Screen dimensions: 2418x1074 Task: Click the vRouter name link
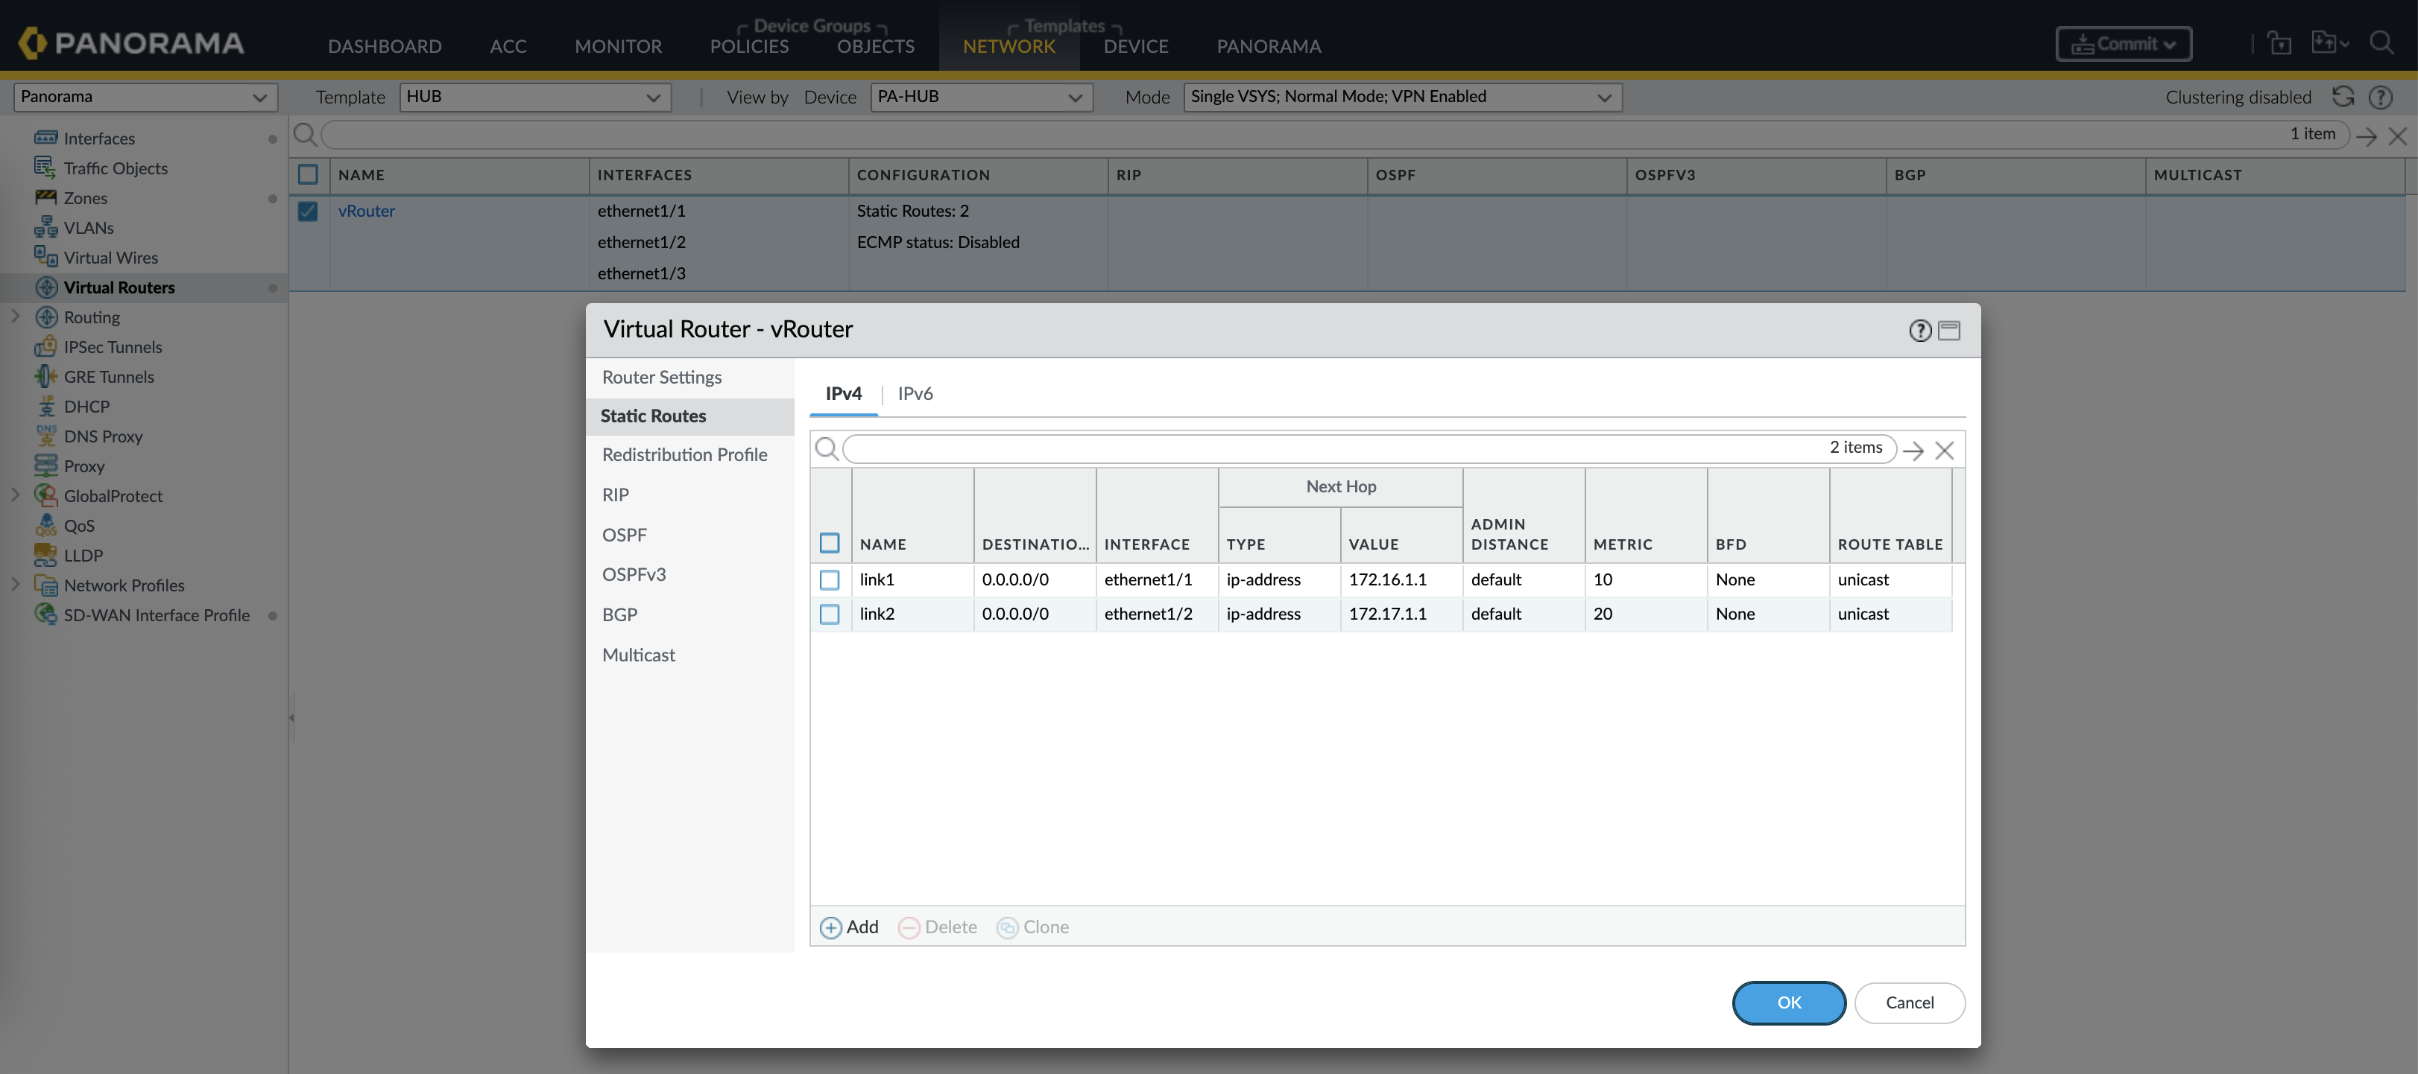tap(366, 211)
